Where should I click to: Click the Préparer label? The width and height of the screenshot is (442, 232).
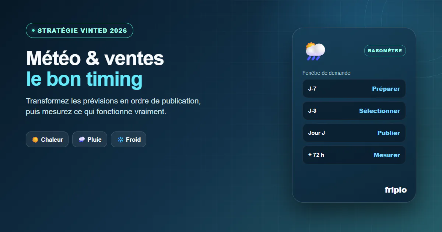click(386, 89)
